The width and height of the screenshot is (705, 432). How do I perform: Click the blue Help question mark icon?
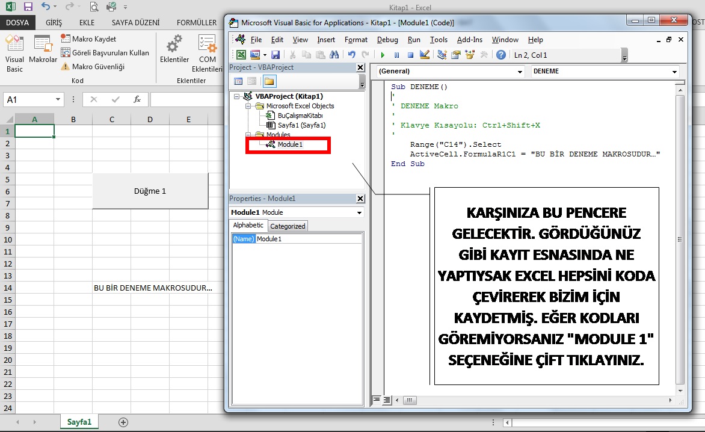[501, 55]
